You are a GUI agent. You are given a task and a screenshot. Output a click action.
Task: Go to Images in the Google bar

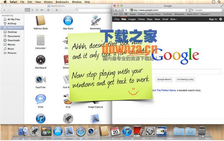pyautogui.click(x=132, y=19)
